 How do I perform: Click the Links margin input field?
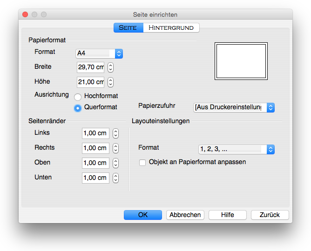coord(95,133)
